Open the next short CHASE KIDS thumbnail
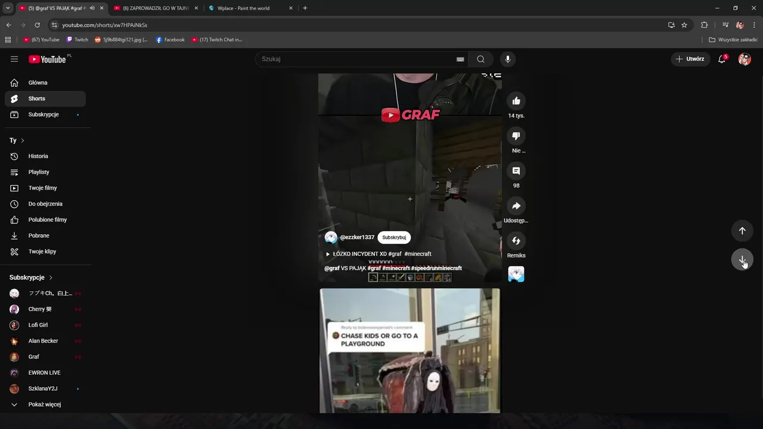The width and height of the screenshot is (763, 429). coord(410,350)
